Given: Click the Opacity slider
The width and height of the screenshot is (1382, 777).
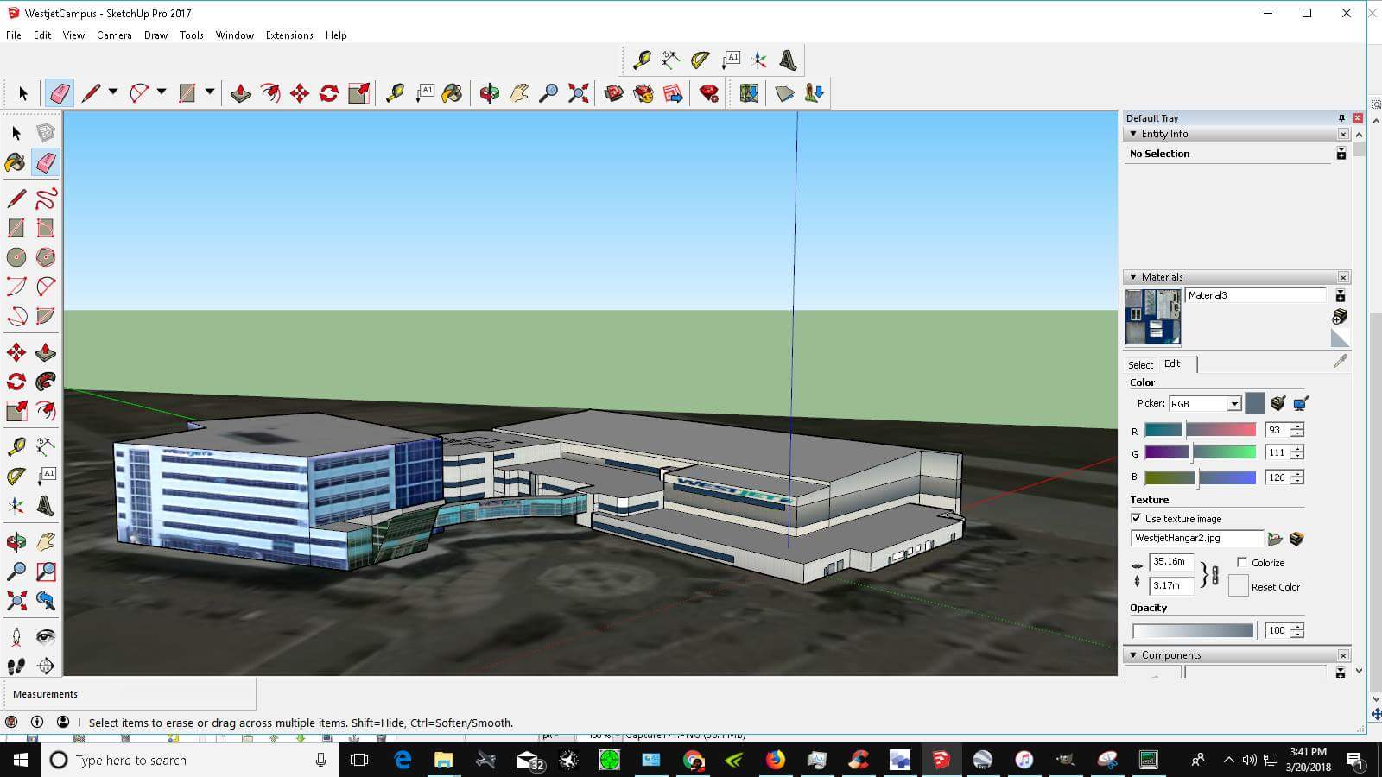Looking at the screenshot, I should 1192,630.
